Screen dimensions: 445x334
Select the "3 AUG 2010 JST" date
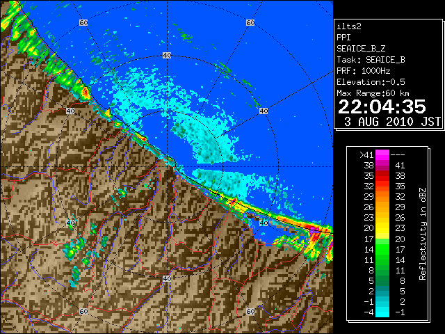pos(392,122)
